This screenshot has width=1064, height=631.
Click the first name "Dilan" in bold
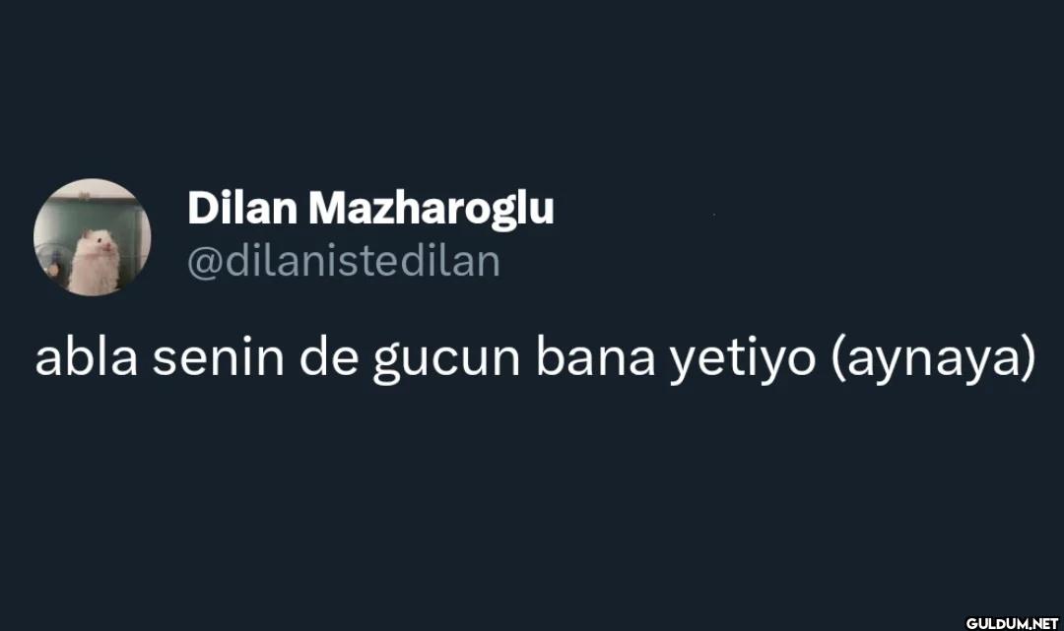coord(241,209)
